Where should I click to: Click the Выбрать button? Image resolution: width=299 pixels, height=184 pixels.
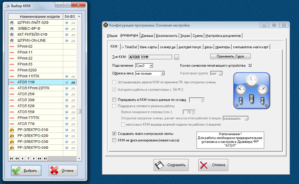click(x=26, y=171)
